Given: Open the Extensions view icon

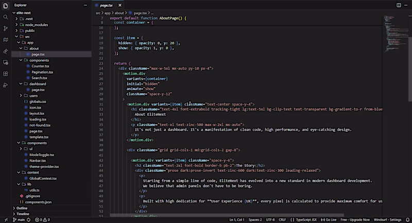Looking at the screenshot, I should tap(6, 74).
